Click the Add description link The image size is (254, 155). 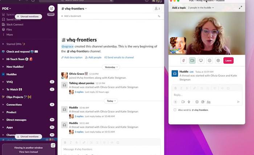click(x=72, y=57)
